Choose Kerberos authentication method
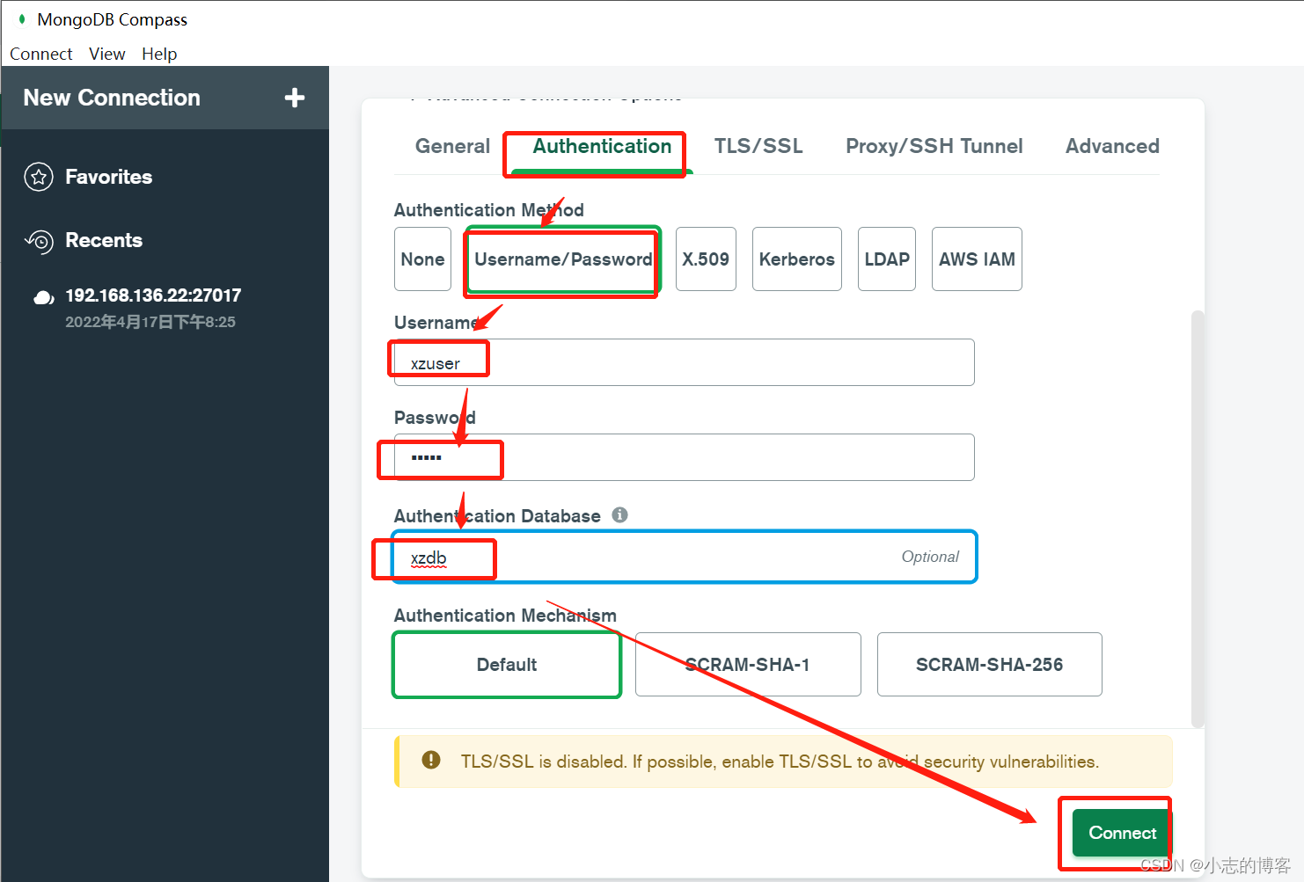The height and width of the screenshot is (882, 1304). [797, 259]
